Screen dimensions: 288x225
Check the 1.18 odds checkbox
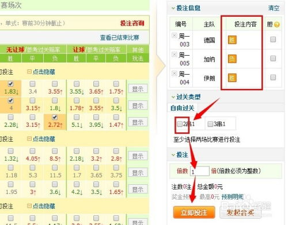coord(11,168)
